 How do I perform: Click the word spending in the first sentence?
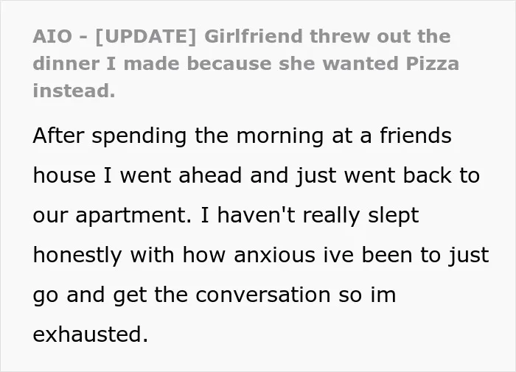click(x=139, y=136)
